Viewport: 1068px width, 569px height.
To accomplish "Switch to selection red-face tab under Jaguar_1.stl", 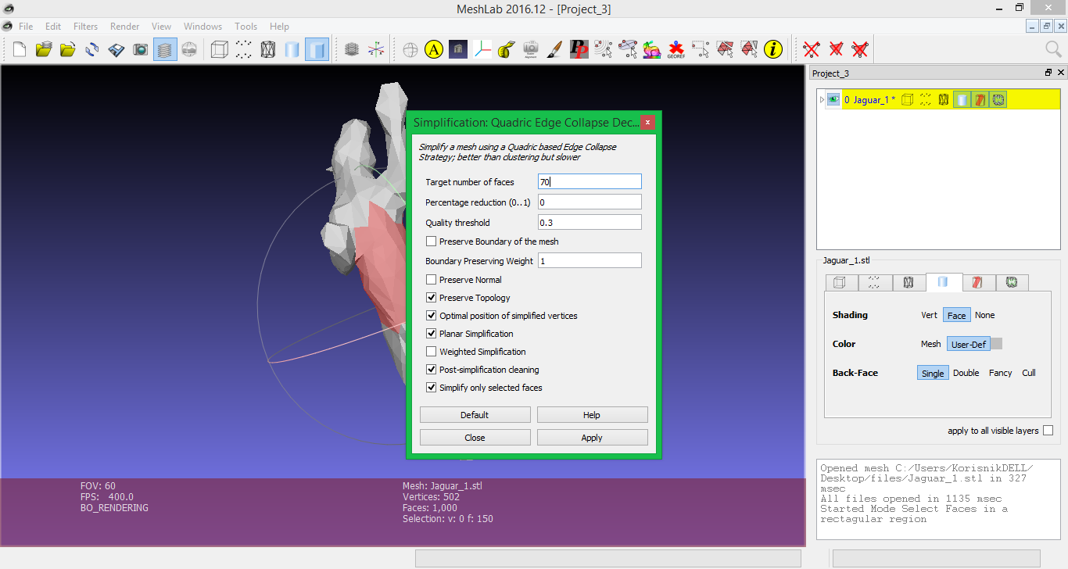I will tap(977, 282).
